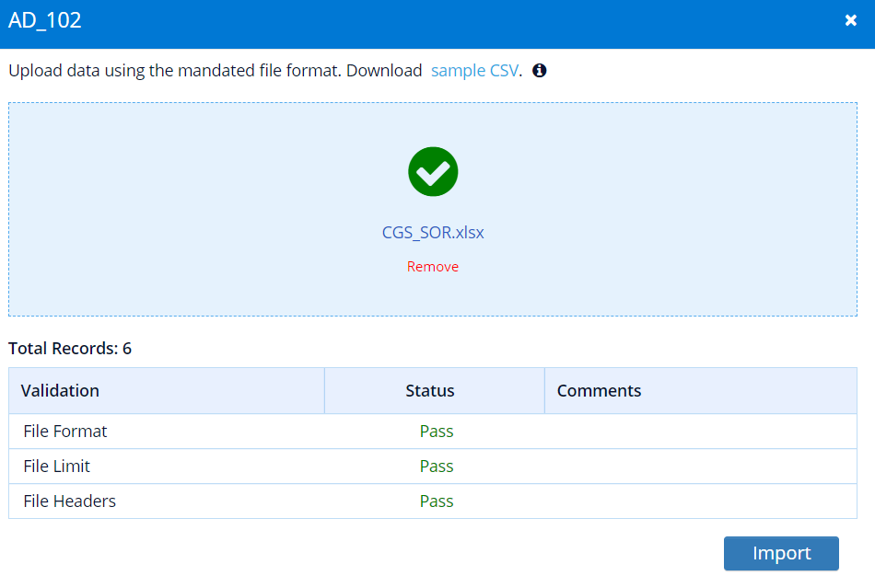Click the Pass status for File Headers
This screenshot has width=875, height=576.
coord(437,501)
